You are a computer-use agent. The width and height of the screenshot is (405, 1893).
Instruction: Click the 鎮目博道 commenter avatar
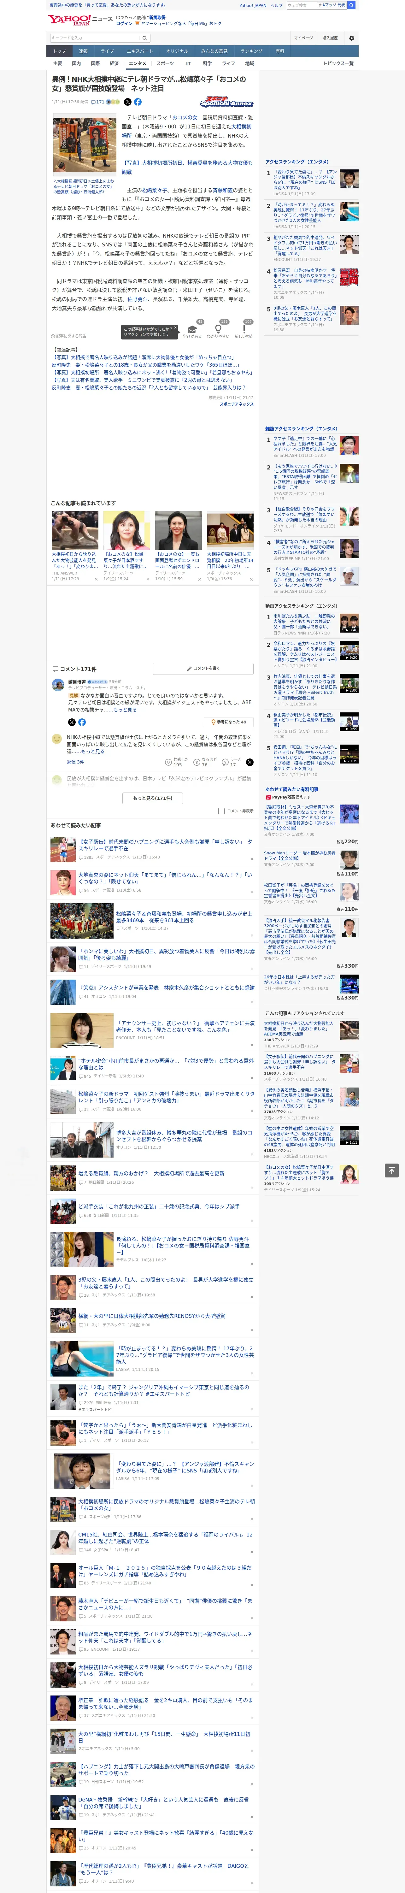(x=57, y=686)
